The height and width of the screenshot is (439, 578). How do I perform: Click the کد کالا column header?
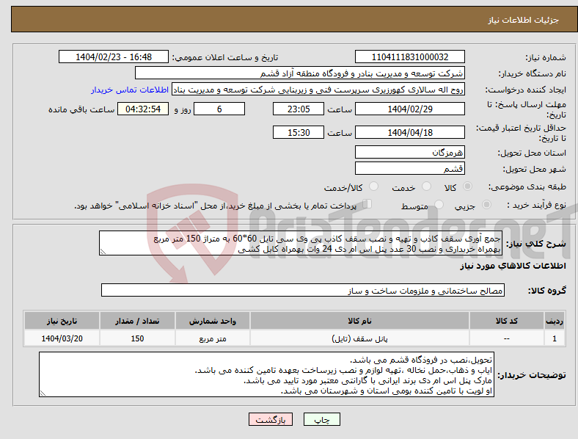coord(507,321)
